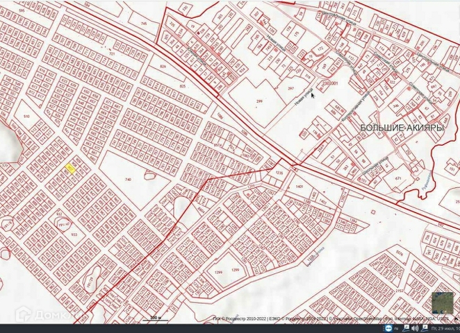
Task: Select cadastral parcel number 299
Action: click(x=258, y=102)
